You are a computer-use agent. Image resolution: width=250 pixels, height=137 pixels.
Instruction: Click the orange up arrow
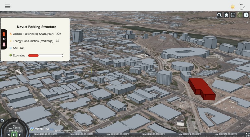point(4,34)
